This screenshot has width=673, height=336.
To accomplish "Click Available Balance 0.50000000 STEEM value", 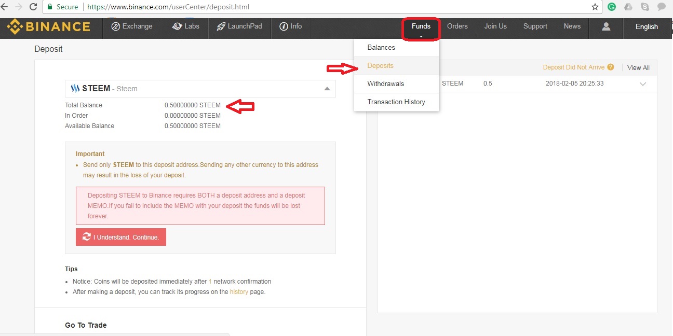I will (x=193, y=126).
